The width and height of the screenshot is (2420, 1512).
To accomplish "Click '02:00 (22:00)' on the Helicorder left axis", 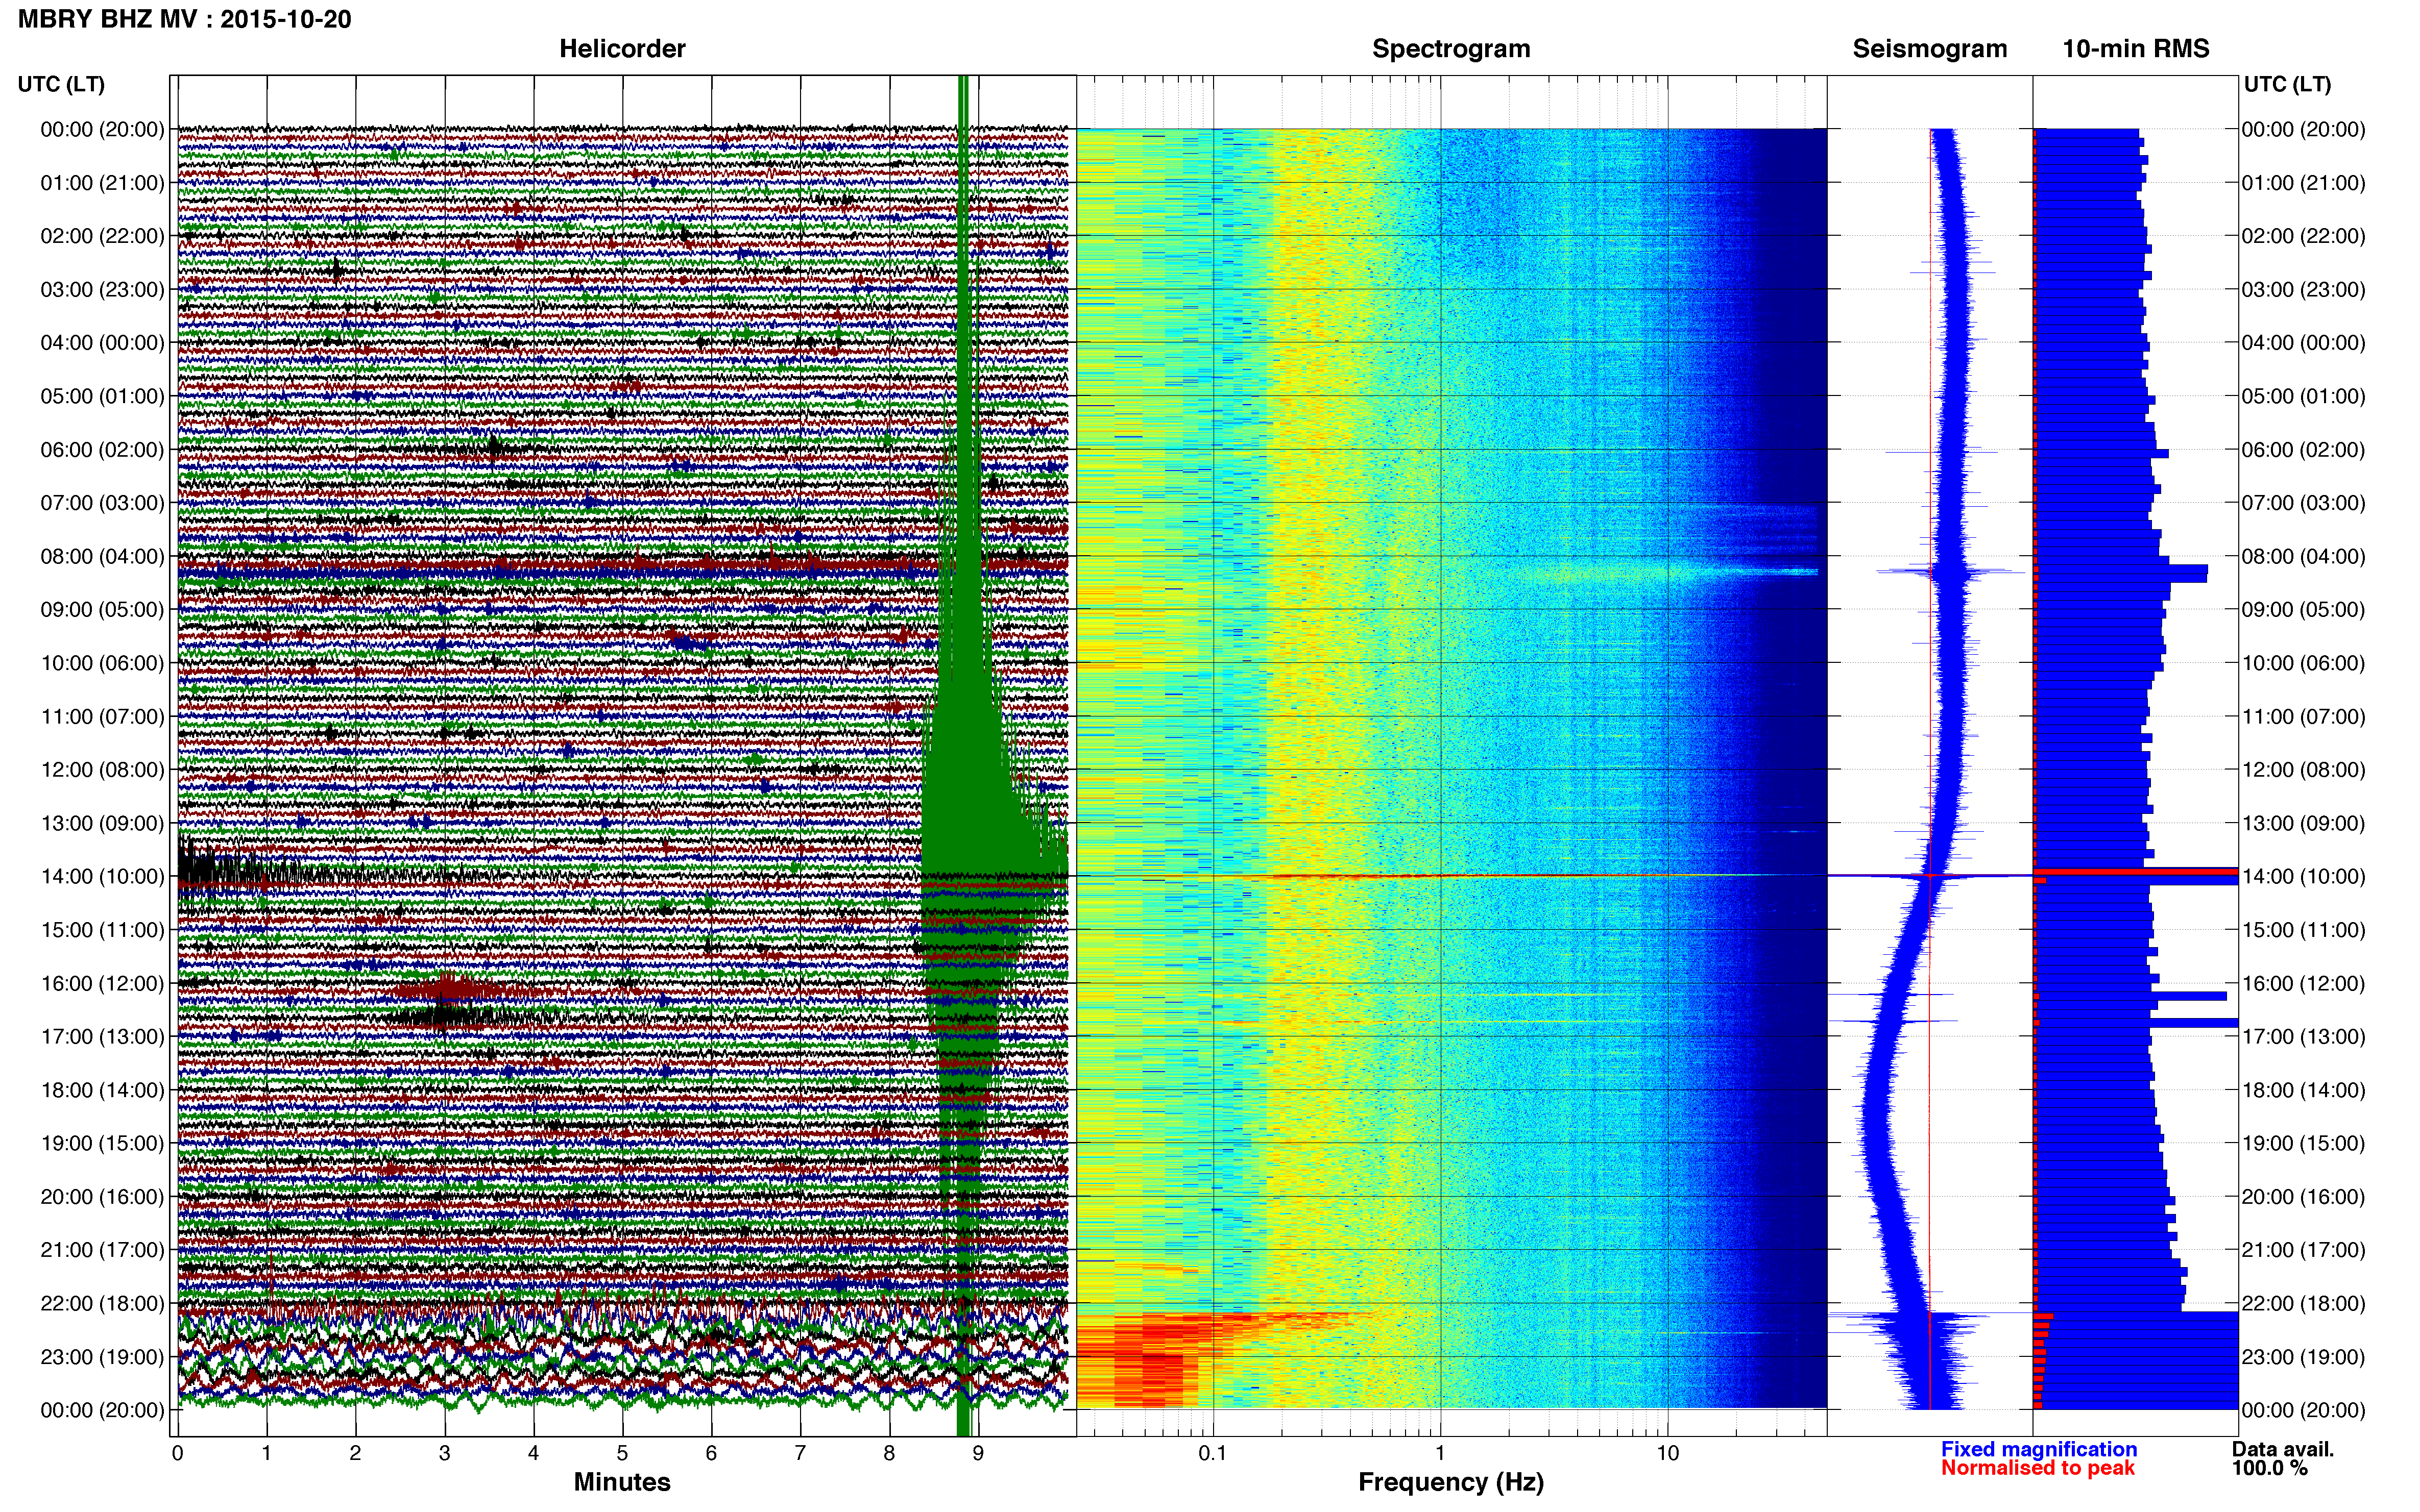I will coord(102,236).
